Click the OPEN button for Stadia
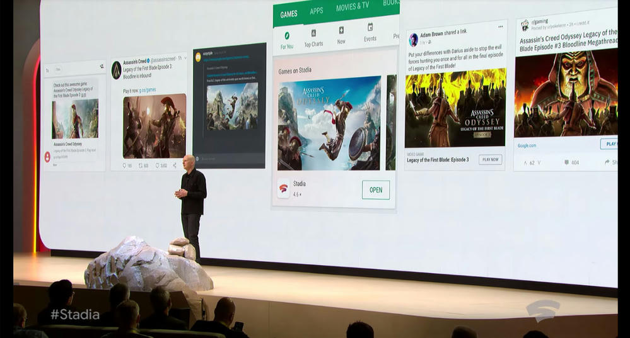Viewport: 630px width, 338px height. (x=376, y=189)
